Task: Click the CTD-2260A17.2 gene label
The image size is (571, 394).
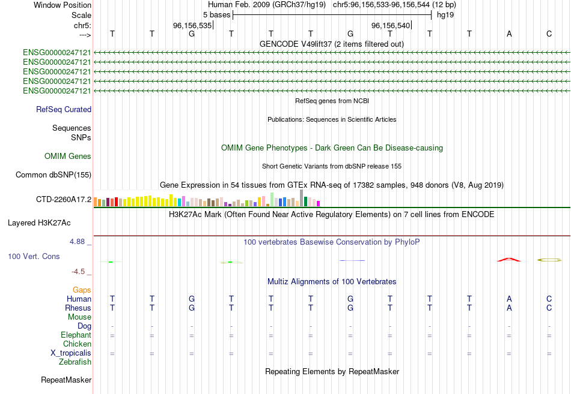Action: click(x=64, y=199)
